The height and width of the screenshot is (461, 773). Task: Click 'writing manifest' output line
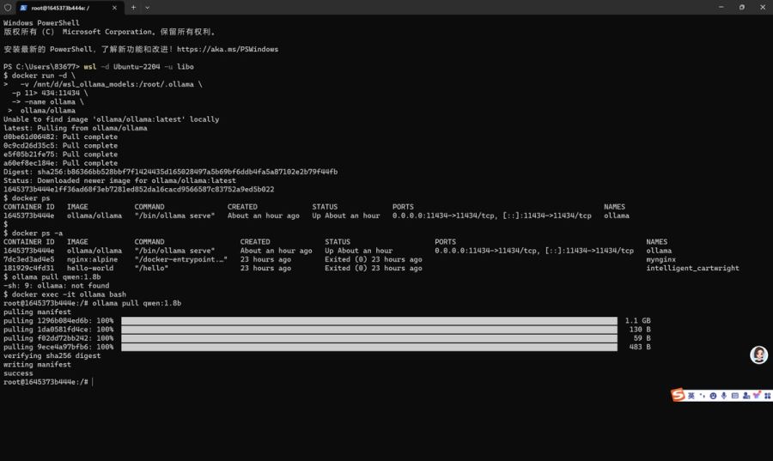point(37,365)
